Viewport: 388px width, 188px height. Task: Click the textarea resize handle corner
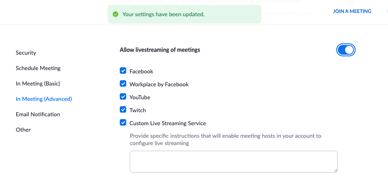335,170
